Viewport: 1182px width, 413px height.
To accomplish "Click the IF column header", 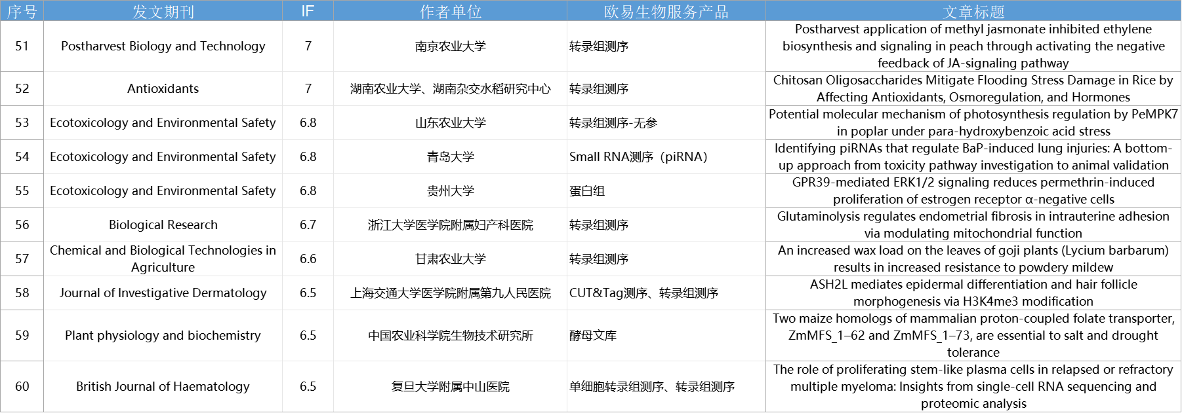I will click(x=308, y=11).
